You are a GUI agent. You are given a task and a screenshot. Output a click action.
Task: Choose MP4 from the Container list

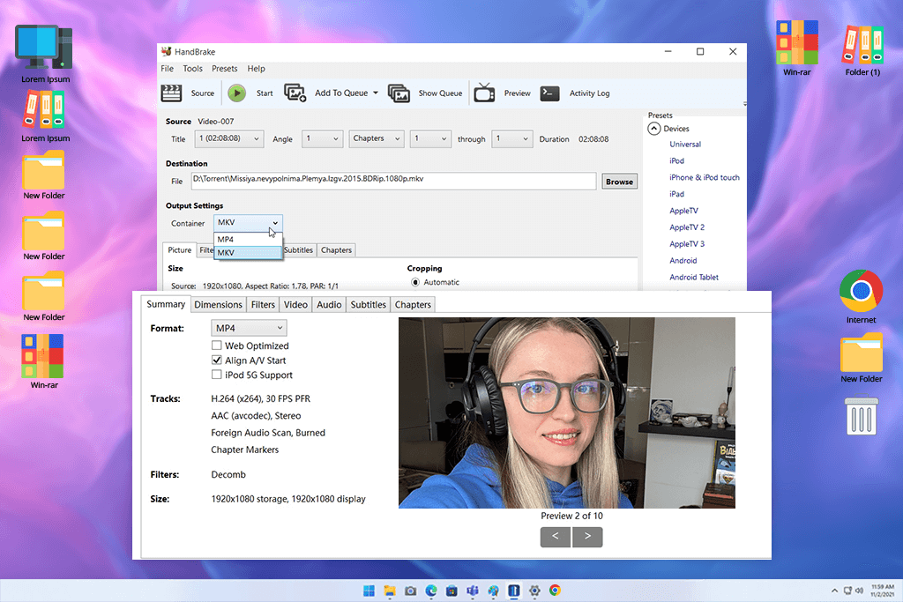pyautogui.click(x=248, y=240)
